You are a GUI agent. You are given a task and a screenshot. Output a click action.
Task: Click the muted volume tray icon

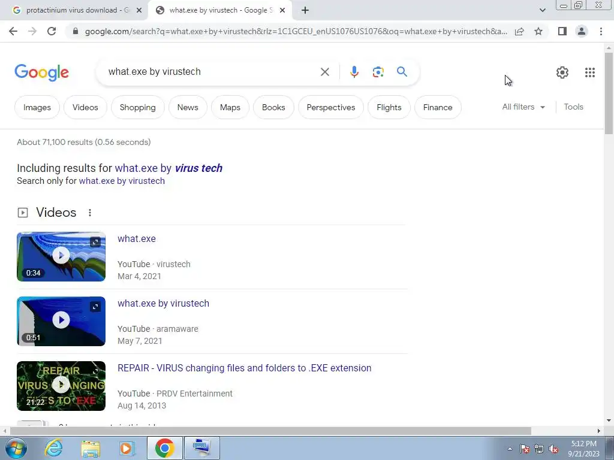[553, 449]
